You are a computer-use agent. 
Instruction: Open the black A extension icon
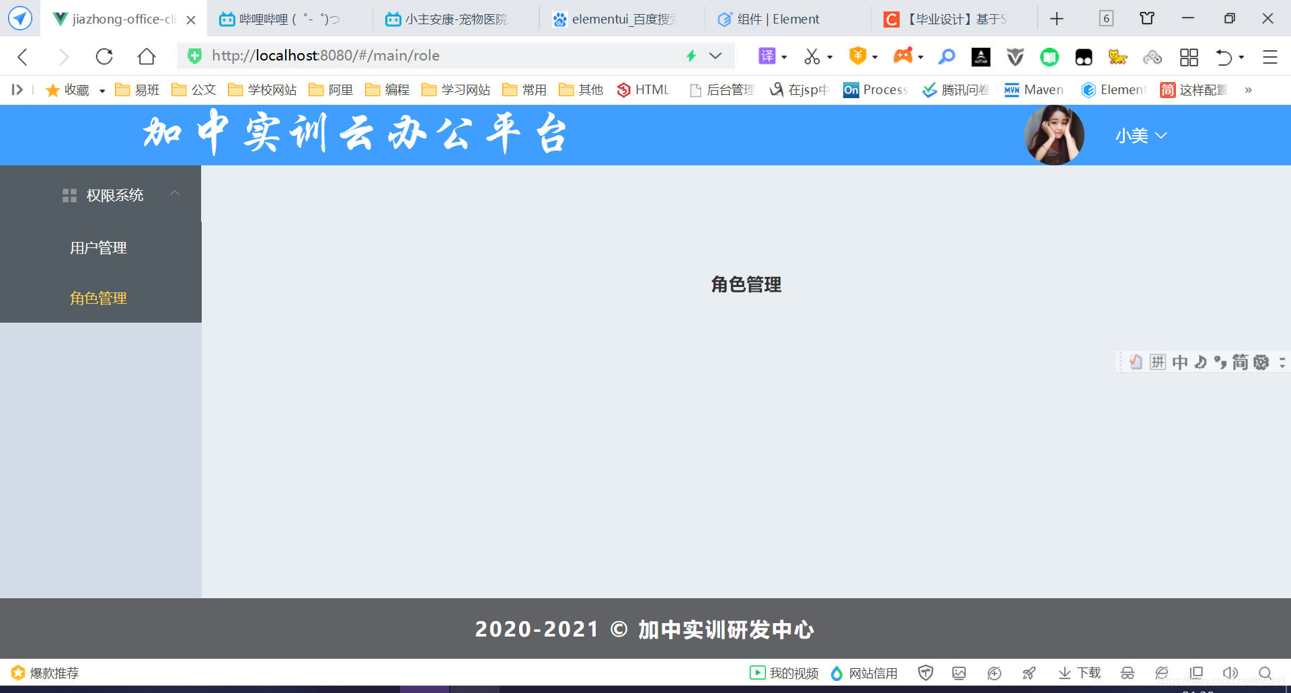point(981,57)
